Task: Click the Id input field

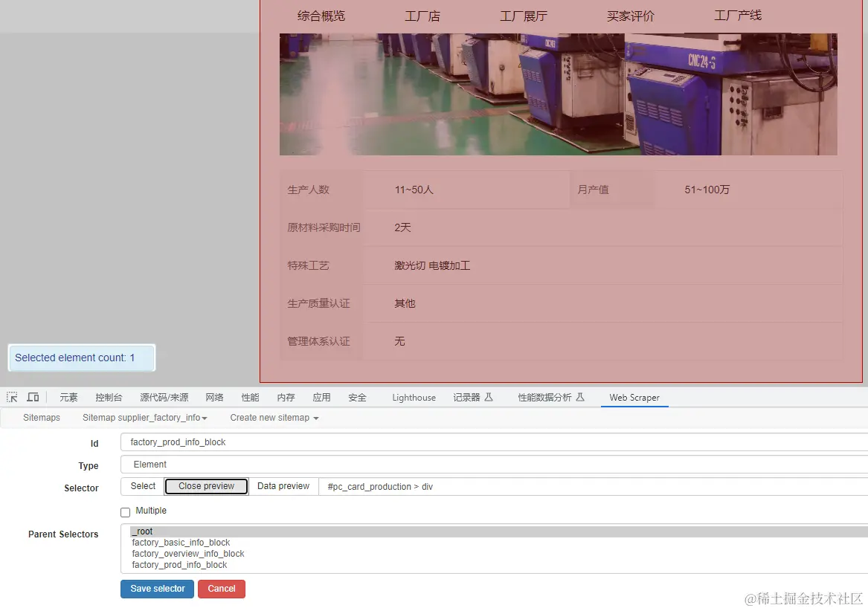Action: [298, 443]
